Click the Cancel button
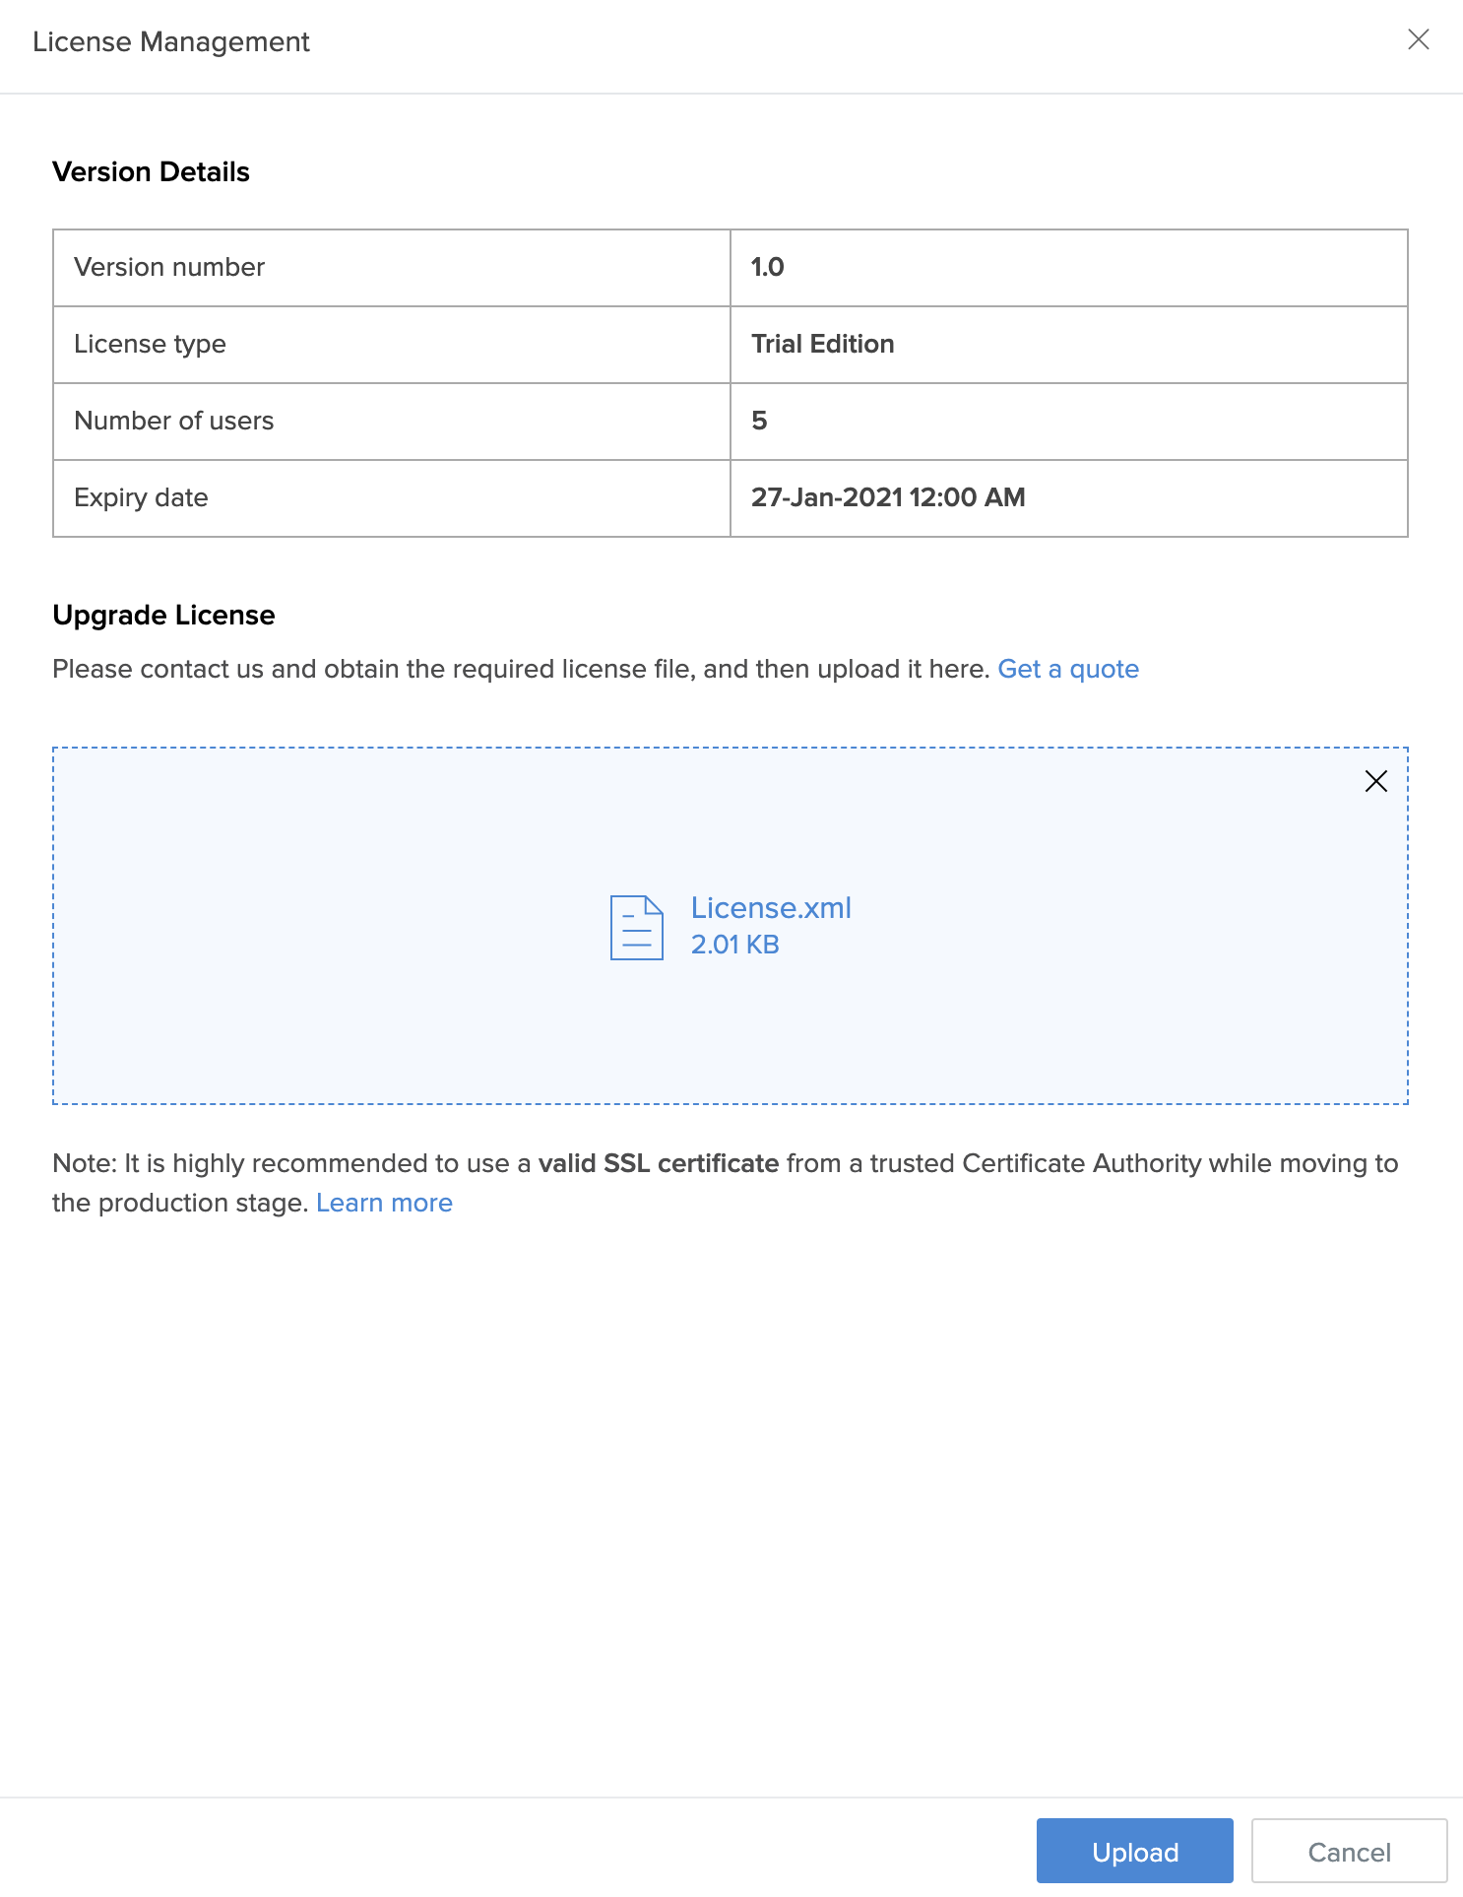Screen dimensions: 1463x1897 1348,1852
